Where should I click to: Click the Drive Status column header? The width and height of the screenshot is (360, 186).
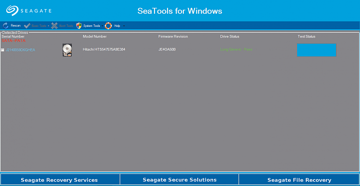point(229,36)
